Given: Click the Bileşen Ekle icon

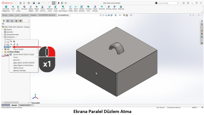Looking at the screenshot, I should tap(37, 8).
